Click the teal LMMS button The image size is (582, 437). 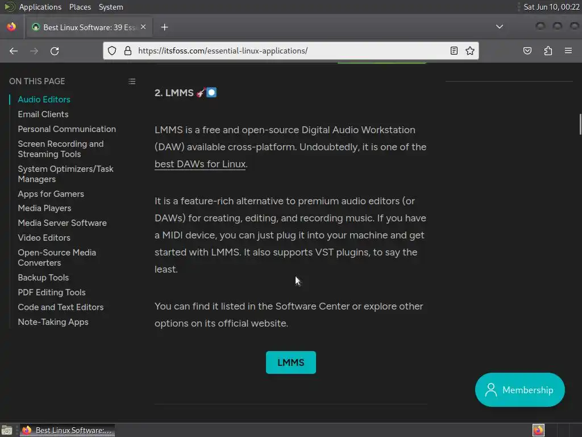click(x=291, y=362)
